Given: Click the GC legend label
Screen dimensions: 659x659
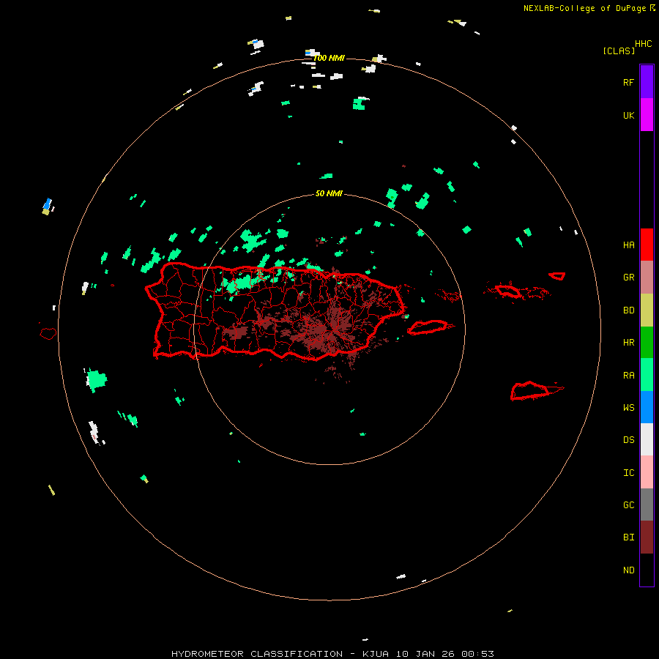Looking at the screenshot, I should pos(628,505).
